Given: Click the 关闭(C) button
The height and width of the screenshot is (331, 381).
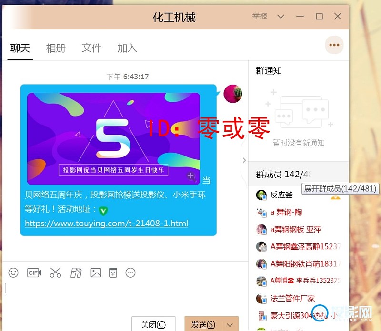Looking at the screenshot, I should click(x=153, y=324).
